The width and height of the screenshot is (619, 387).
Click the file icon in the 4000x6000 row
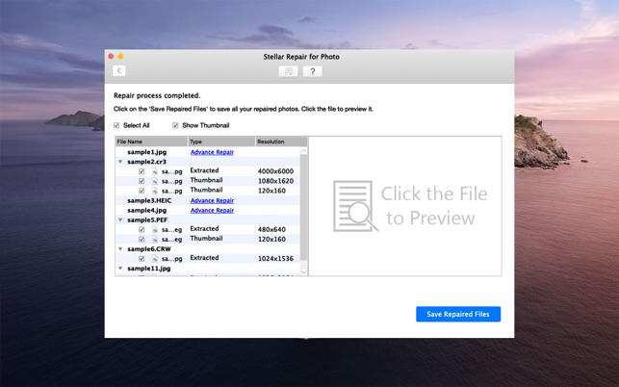[155, 171]
